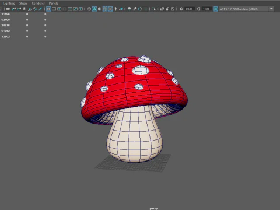Click the HUD value 62400

[6, 20]
